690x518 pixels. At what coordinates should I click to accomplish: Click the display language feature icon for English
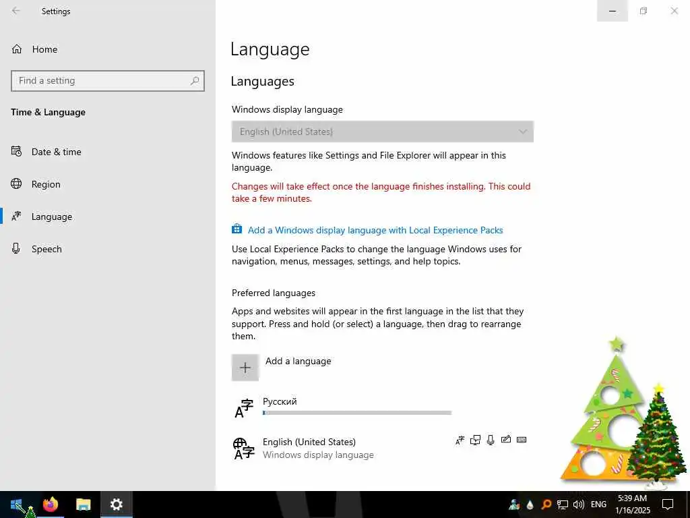coord(460,440)
